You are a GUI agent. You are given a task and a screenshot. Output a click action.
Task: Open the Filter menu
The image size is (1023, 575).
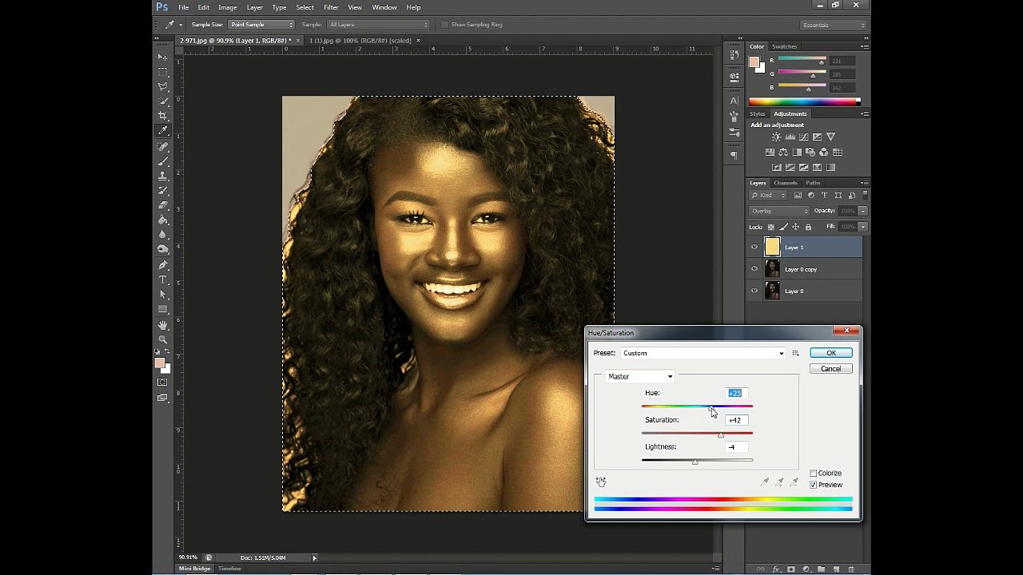click(x=331, y=7)
